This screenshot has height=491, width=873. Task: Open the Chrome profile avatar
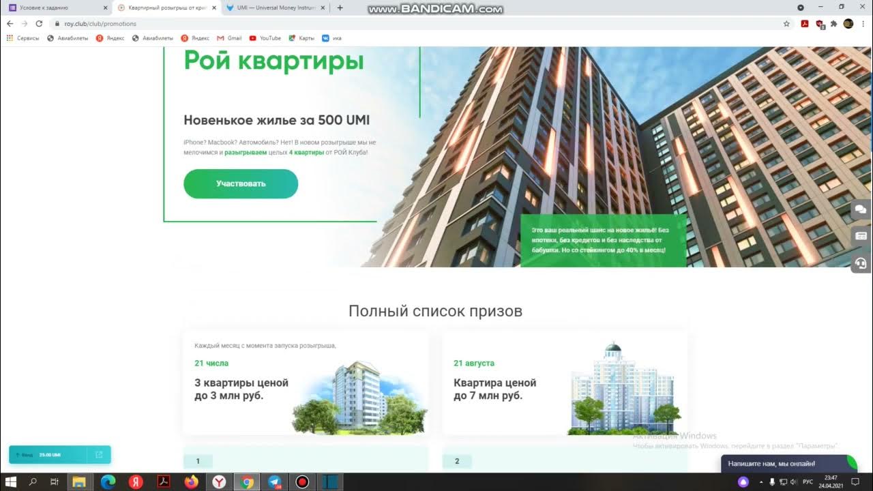(x=848, y=23)
